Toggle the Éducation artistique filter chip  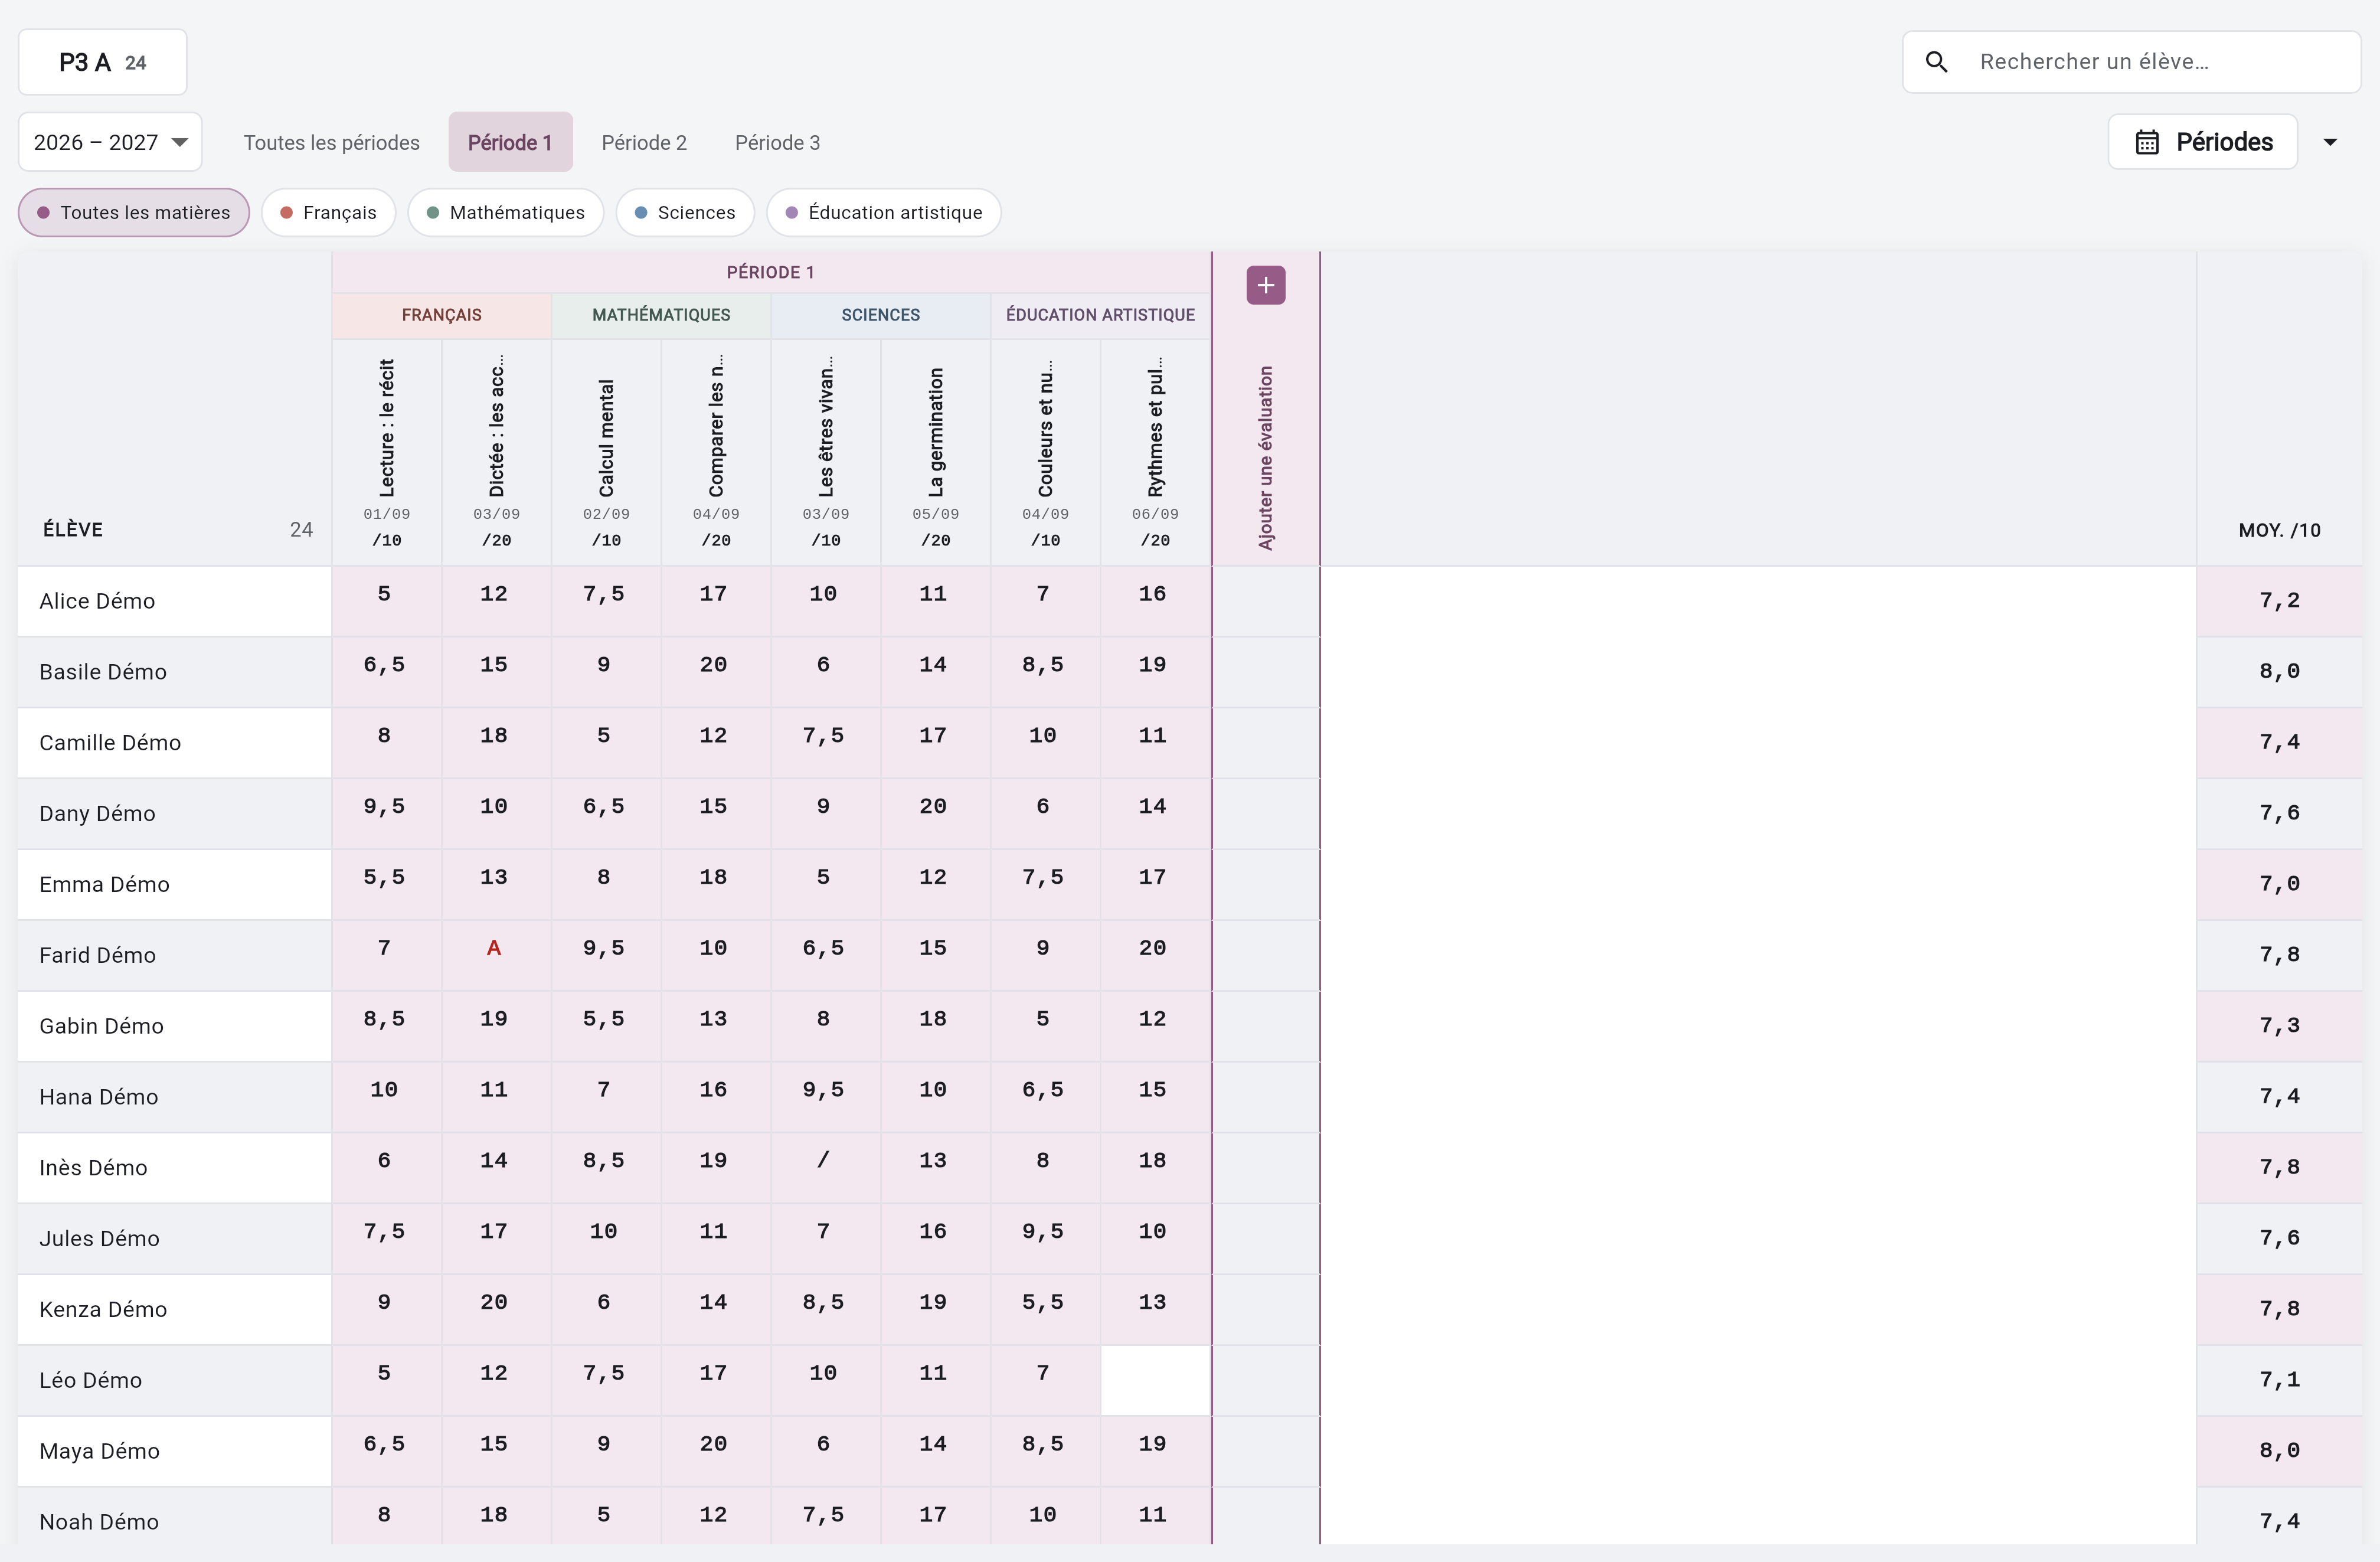coord(883,212)
